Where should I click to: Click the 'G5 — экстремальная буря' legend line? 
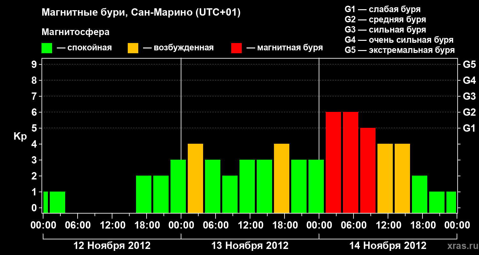(400, 50)
